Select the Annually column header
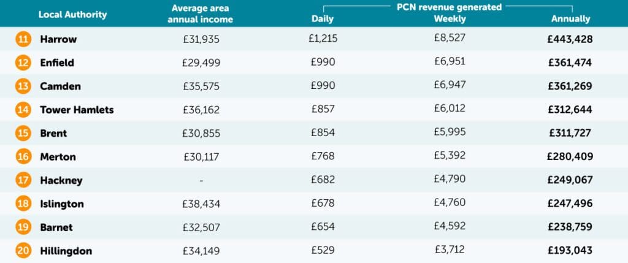 click(570, 19)
